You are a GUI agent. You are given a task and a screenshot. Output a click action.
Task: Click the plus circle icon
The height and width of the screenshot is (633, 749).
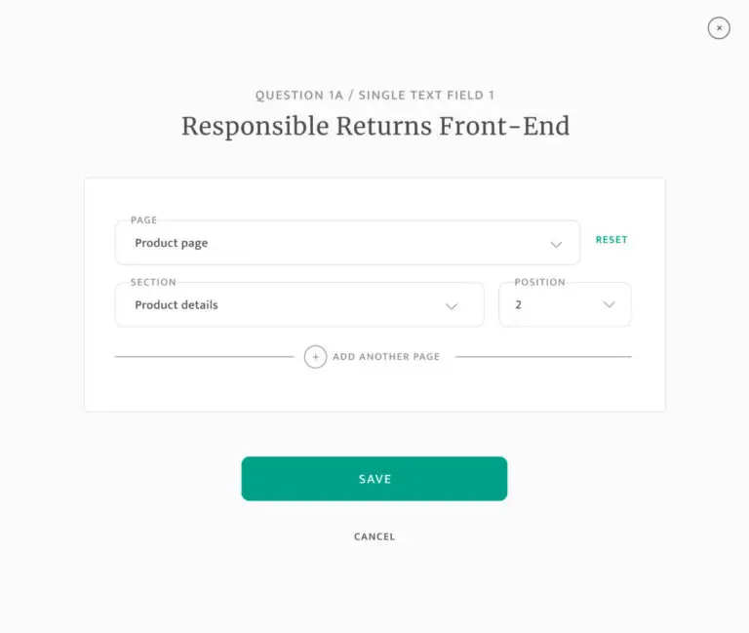315,357
